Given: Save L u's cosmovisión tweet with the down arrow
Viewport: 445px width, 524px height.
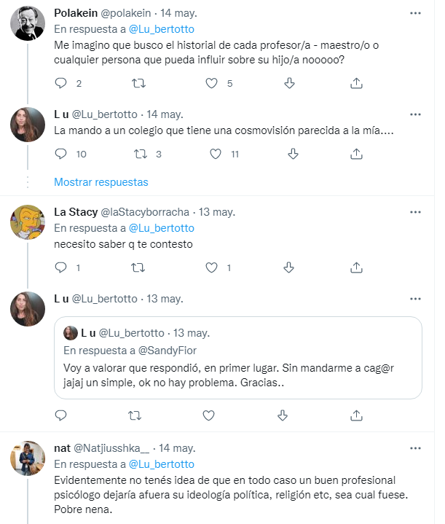Looking at the screenshot, I should (x=293, y=154).
